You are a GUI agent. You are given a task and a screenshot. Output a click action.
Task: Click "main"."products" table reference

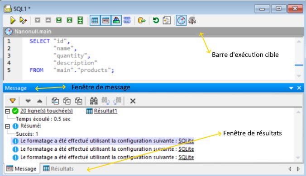pos(82,70)
